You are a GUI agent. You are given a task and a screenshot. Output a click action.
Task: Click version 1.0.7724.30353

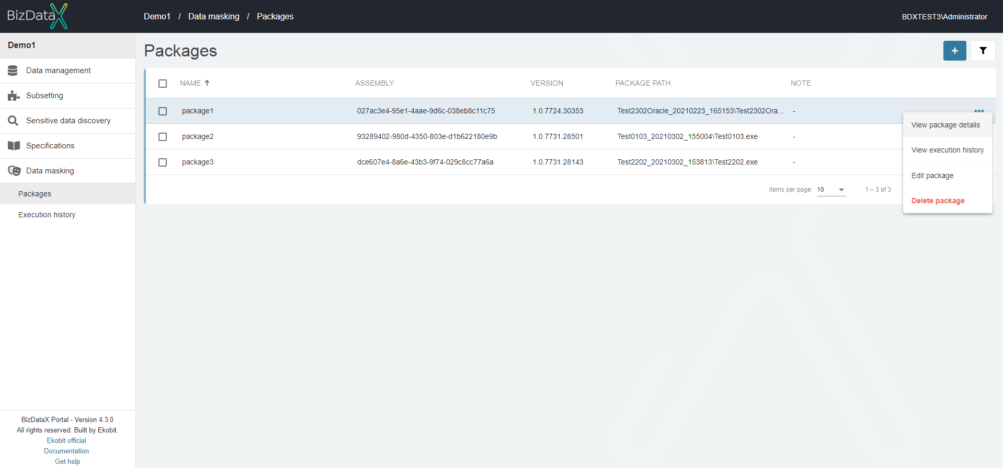[x=558, y=111]
